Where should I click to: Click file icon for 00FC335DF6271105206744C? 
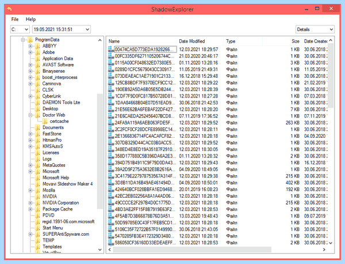[x=111, y=56]
